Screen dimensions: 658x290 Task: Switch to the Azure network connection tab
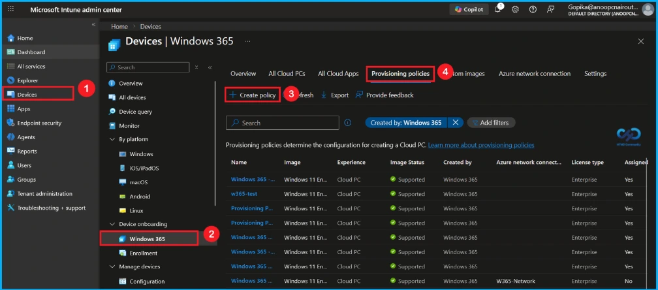pos(535,73)
